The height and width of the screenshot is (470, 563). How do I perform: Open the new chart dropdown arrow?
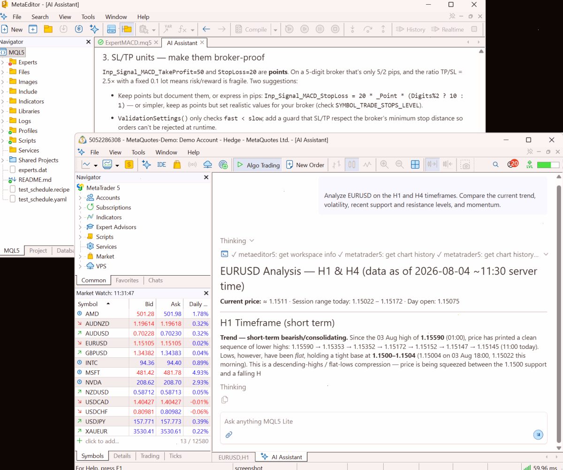[96, 165]
